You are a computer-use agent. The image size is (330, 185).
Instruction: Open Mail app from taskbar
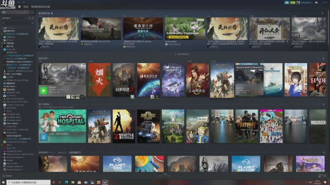pyautogui.click(x=86, y=182)
